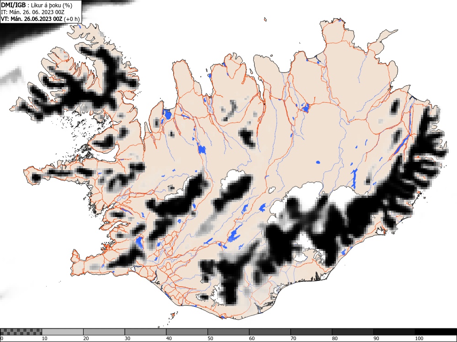Click the '60' legend scale label
457x342 pixels.
coord(252,338)
